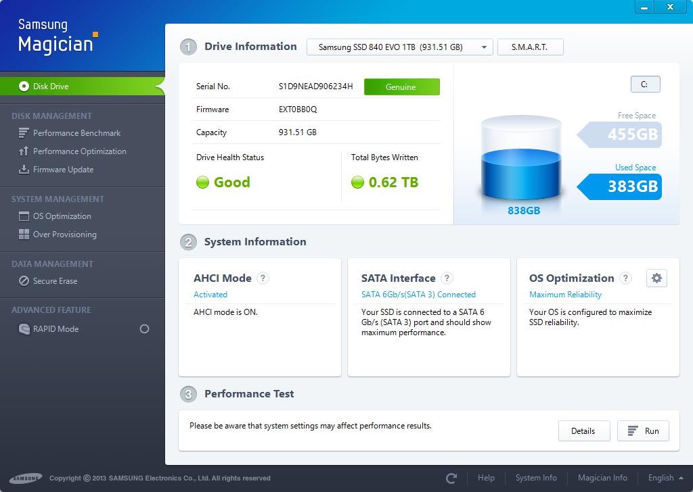Viewport: 693px width, 492px height.
Task: Click the S.M.A.R.T. button
Action: [x=531, y=47]
